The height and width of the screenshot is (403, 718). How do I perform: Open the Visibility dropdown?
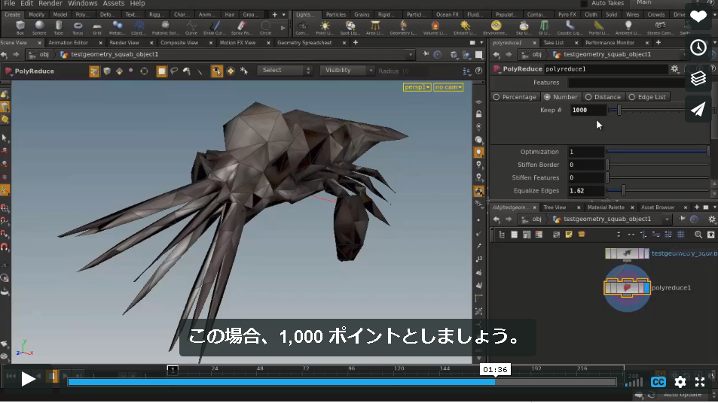click(x=347, y=71)
